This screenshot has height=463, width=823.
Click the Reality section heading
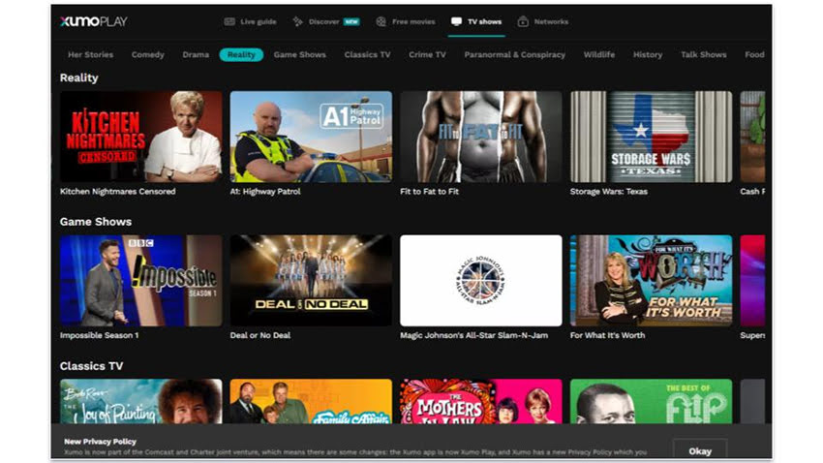coord(78,77)
